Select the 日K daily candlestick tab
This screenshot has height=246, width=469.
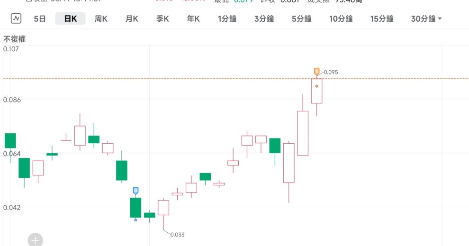pyautogui.click(x=70, y=19)
